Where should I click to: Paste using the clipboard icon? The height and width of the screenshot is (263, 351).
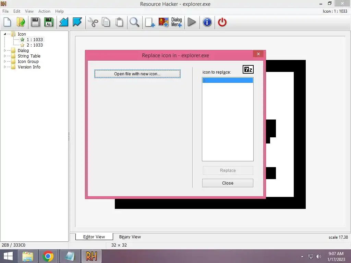(x=119, y=22)
